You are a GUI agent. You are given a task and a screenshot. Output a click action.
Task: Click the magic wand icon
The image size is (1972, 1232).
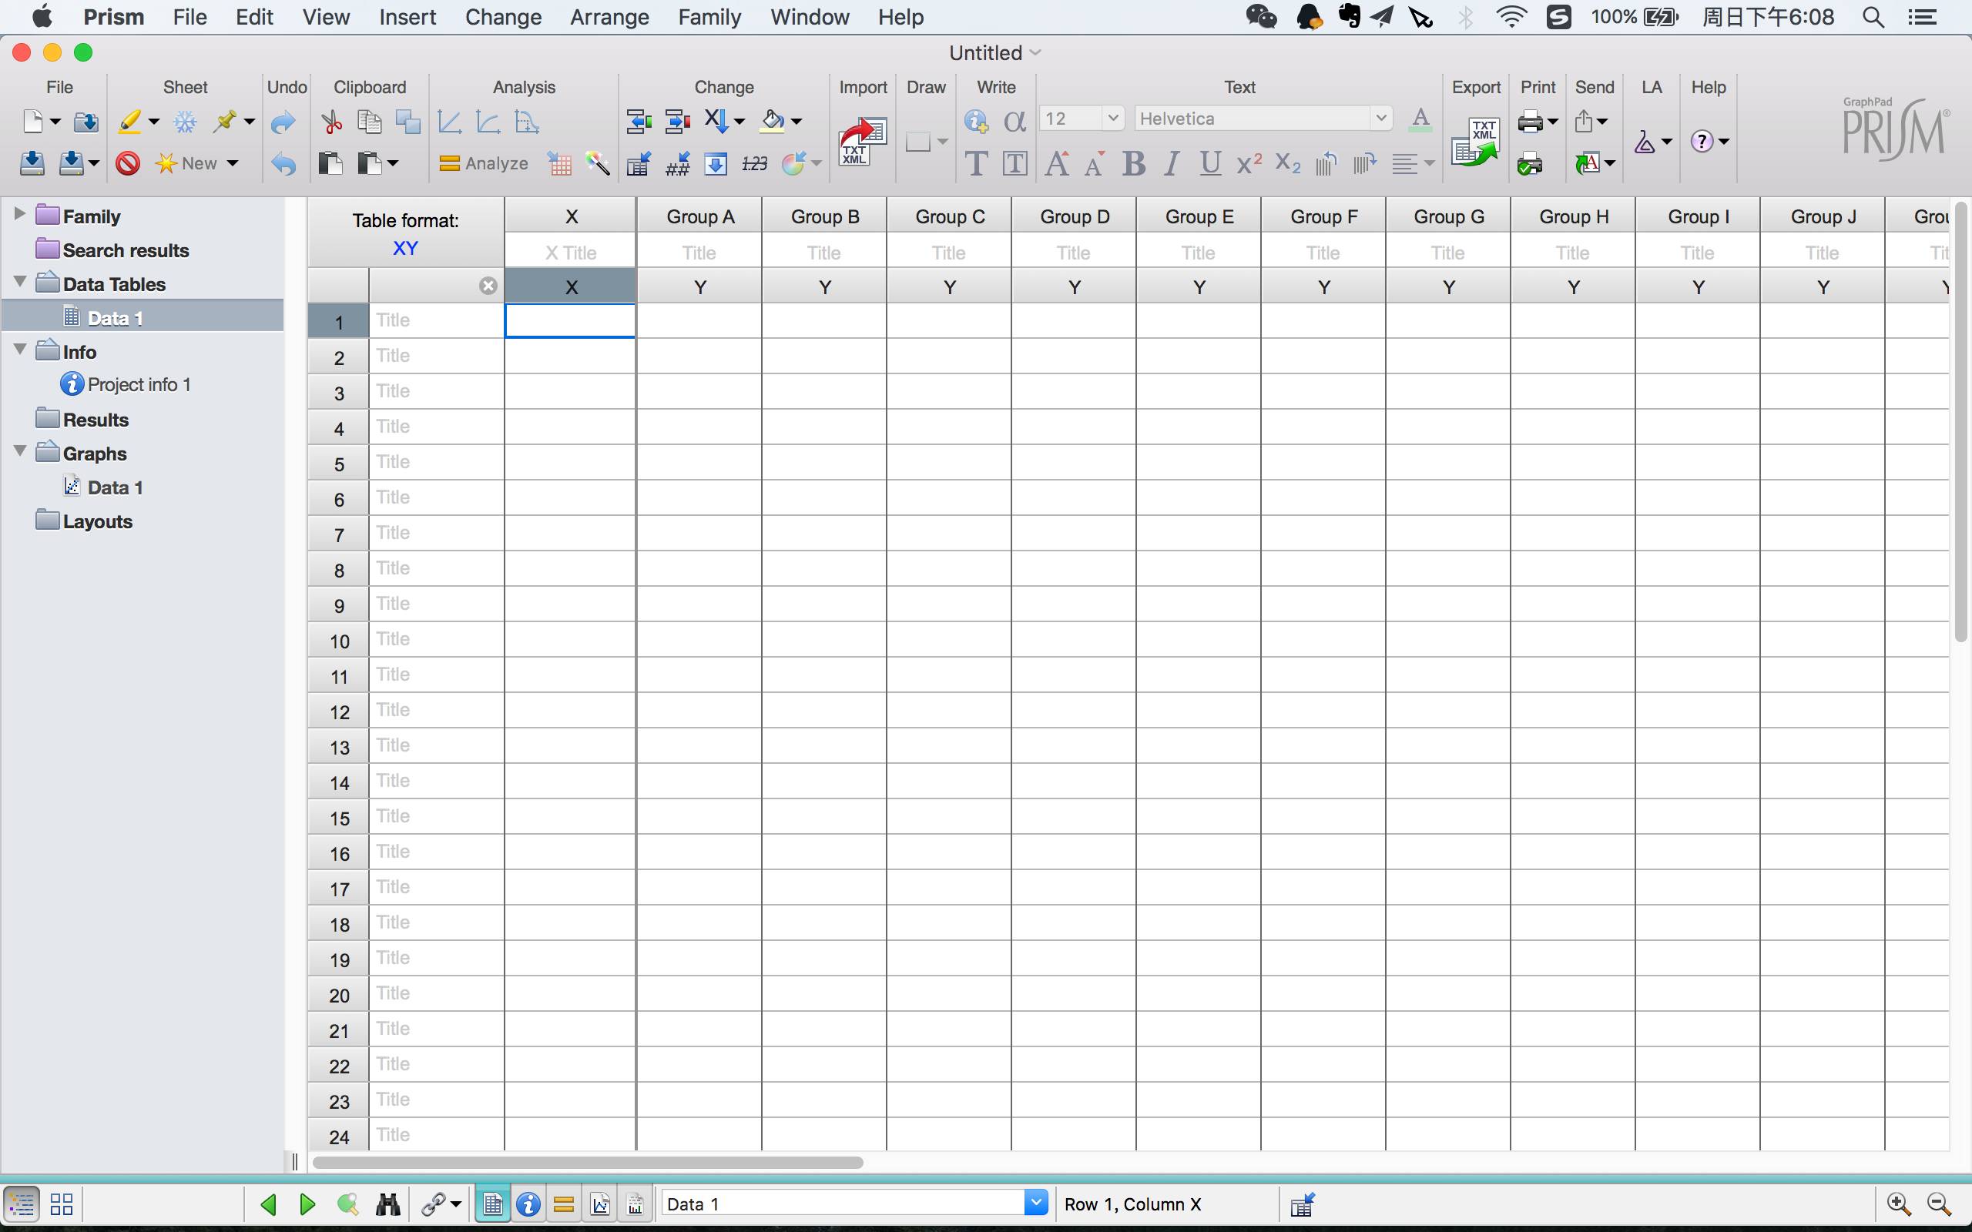[x=597, y=164]
